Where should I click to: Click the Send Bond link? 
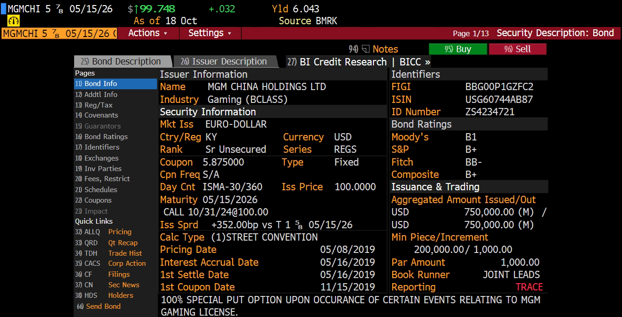pyautogui.click(x=99, y=306)
